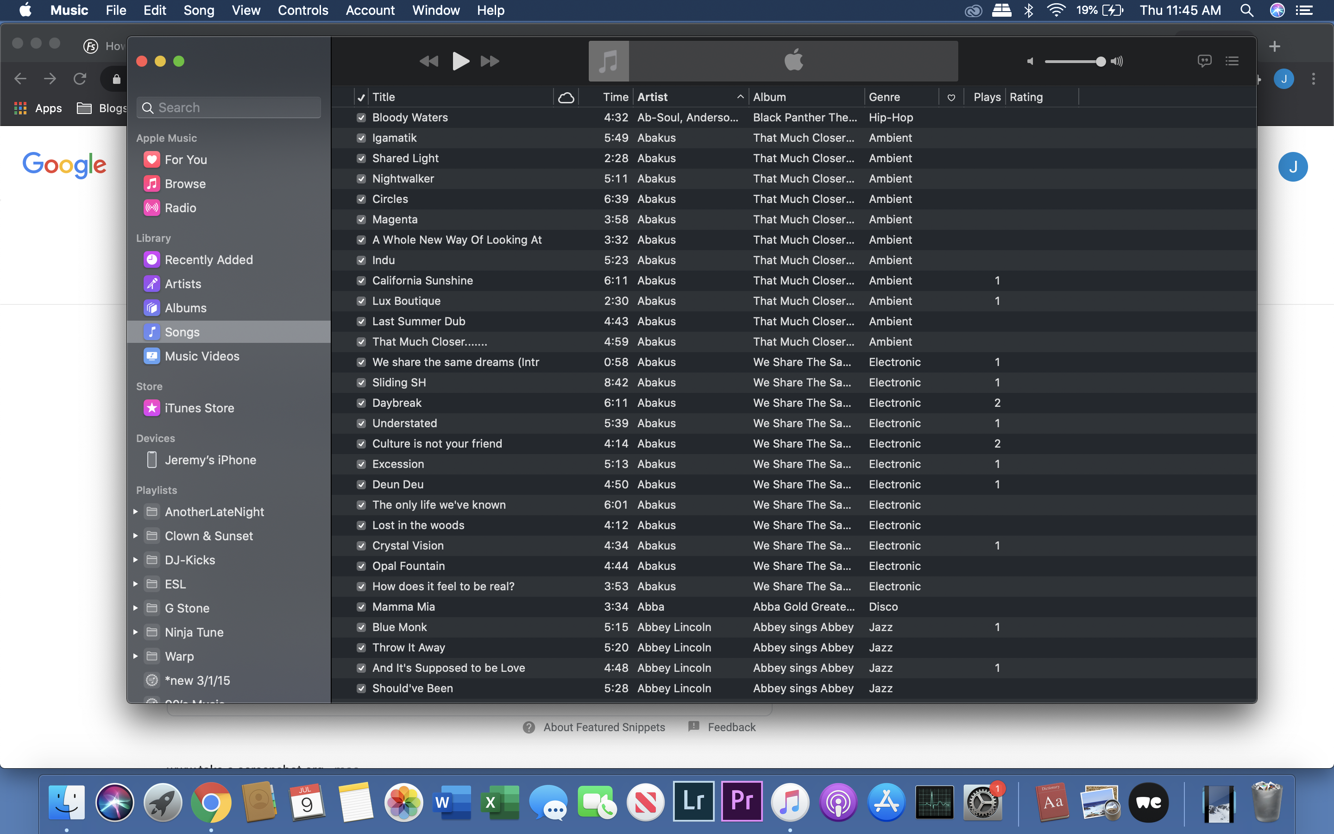The height and width of the screenshot is (834, 1334).
Task: Expand the DJ-Kicks playlist folder
Action: pyautogui.click(x=136, y=560)
